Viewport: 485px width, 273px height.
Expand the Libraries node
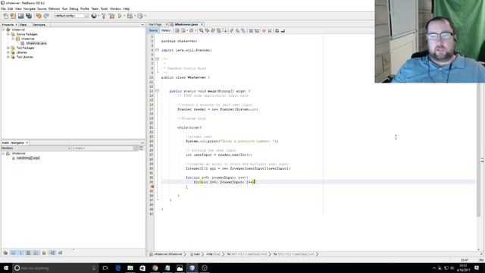[8, 52]
